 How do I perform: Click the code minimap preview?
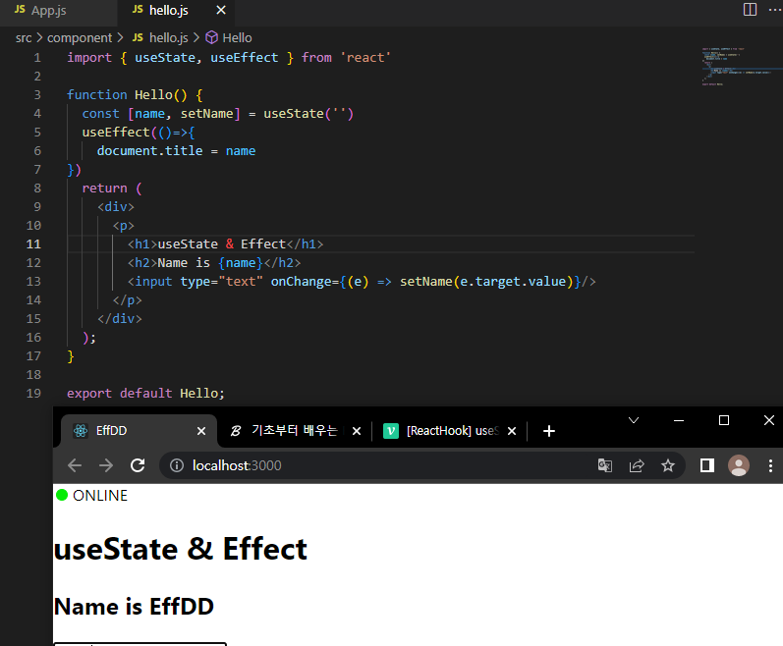point(742,67)
